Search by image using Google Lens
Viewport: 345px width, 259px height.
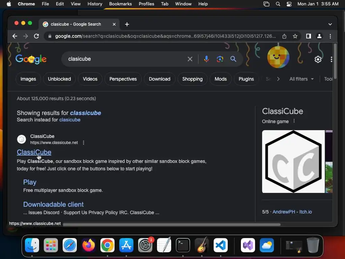(x=220, y=59)
